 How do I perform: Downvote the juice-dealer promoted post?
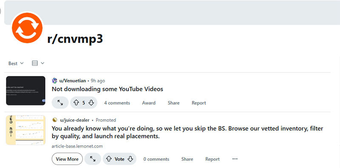click(130, 159)
